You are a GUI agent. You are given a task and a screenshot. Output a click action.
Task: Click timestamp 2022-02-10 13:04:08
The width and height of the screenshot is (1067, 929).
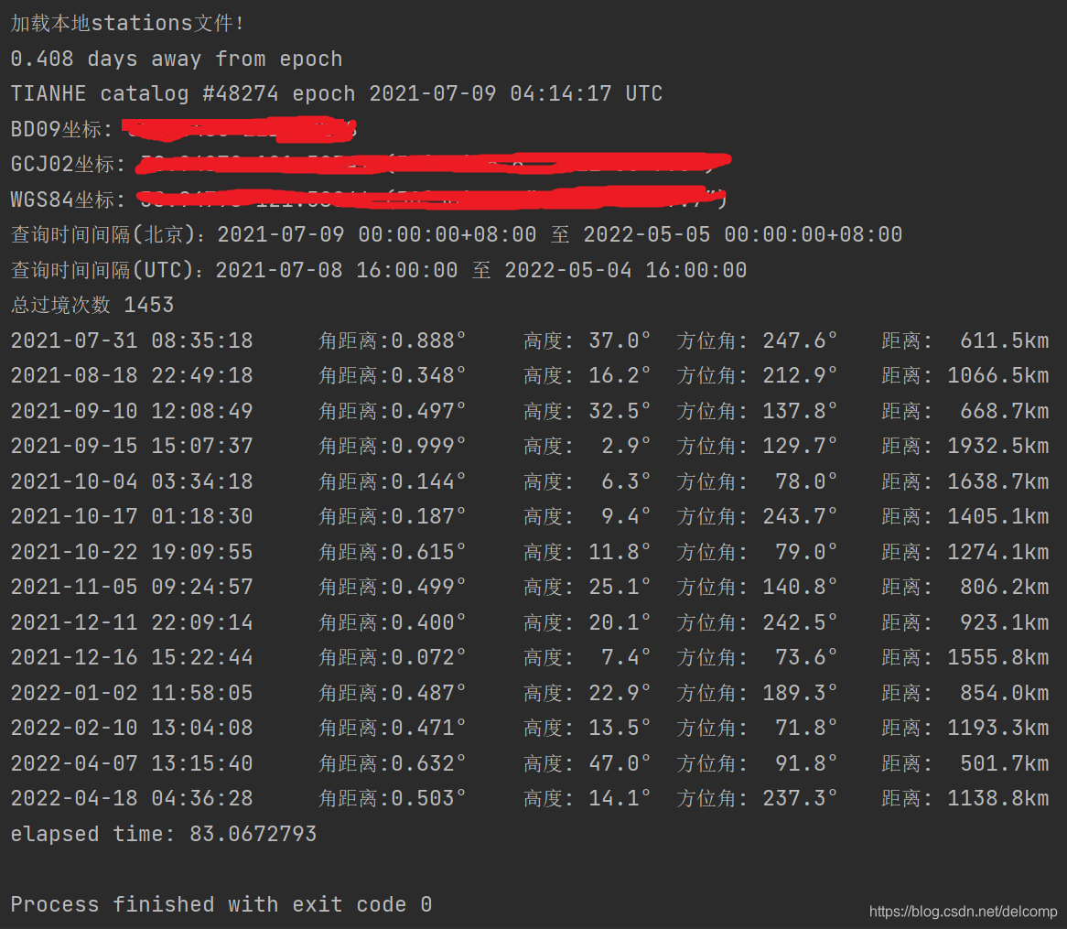pos(132,728)
